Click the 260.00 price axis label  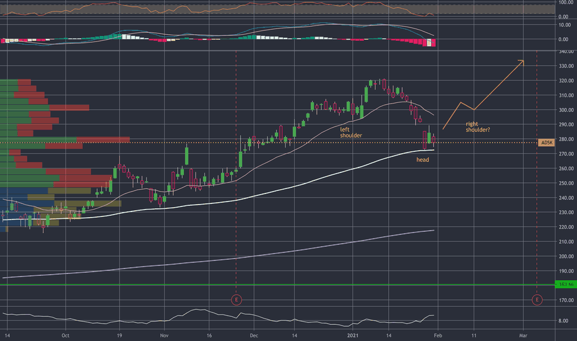[566, 169]
